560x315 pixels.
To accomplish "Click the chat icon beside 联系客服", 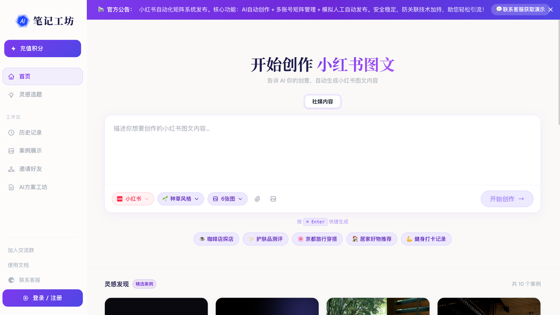I will tap(11, 280).
